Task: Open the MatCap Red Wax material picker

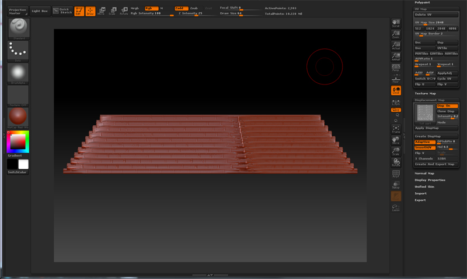Action: click(18, 116)
